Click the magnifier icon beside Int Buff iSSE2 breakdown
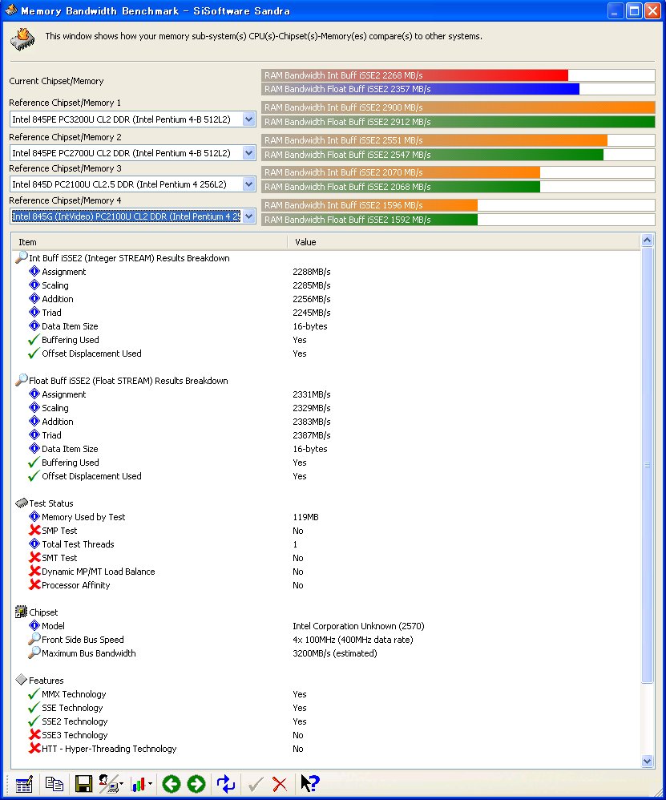Viewport: 666px width, 800px height. 22,257
